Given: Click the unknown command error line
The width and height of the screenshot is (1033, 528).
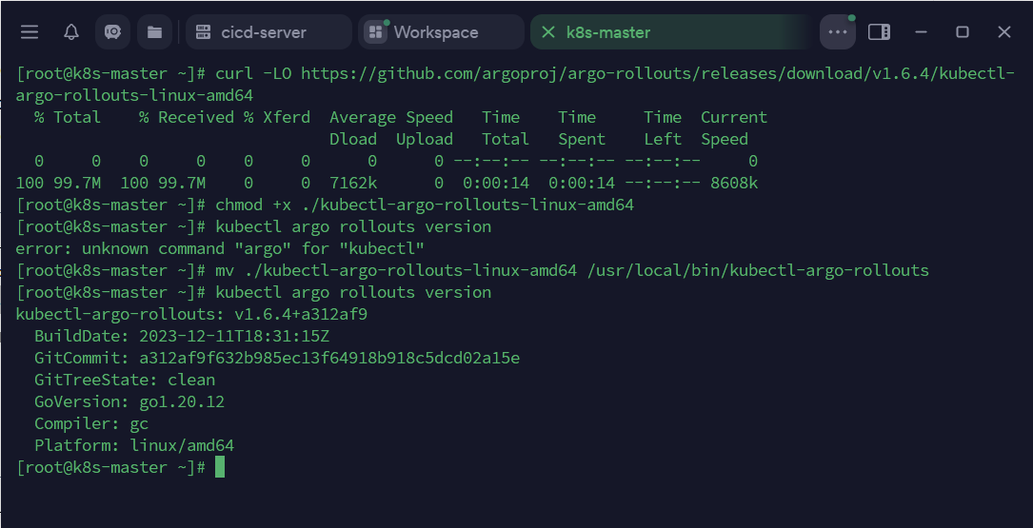Looking at the screenshot, I should pyautogui.click(x=220, y=248).
